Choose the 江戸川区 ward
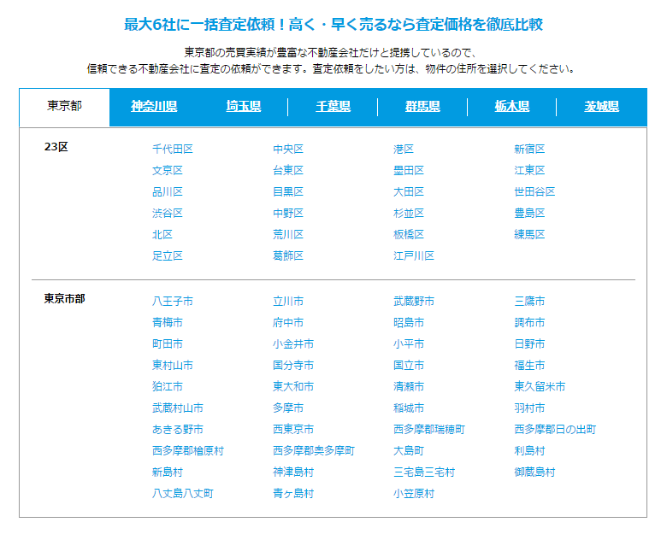667x534 pixels. click(414, 255)
